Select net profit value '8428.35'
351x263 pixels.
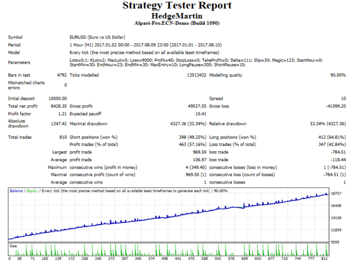point(59,106)
